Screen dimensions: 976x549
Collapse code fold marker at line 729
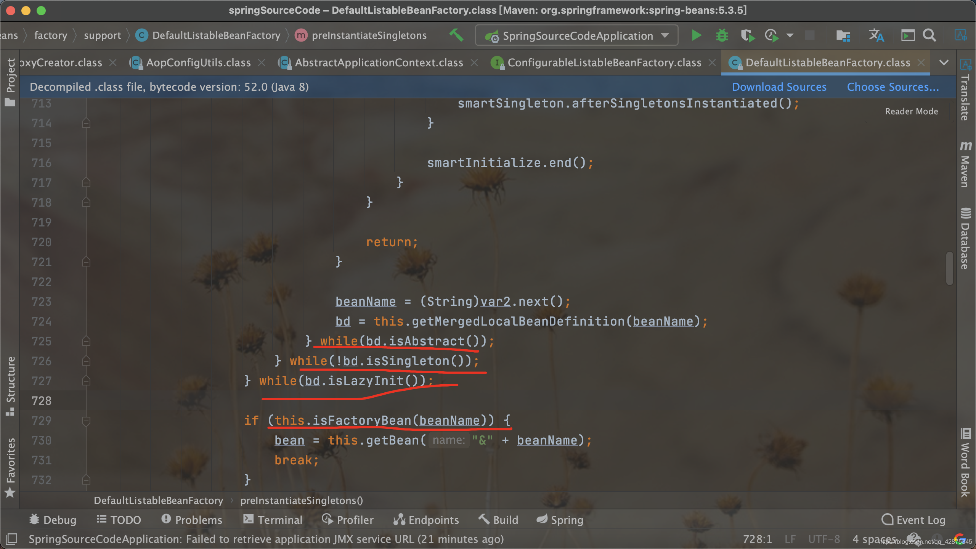click(x=86, y=421)
